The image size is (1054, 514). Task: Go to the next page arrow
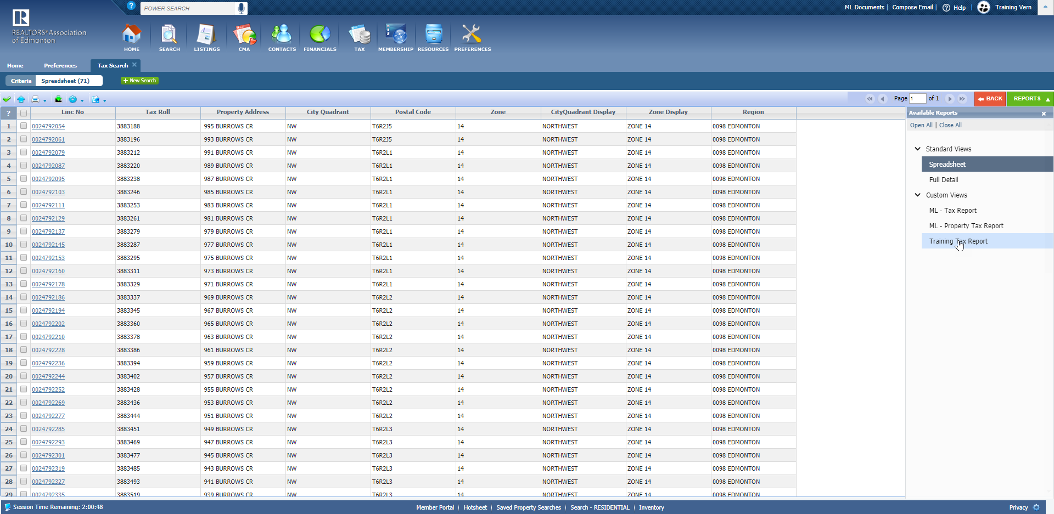coord(950,99)
